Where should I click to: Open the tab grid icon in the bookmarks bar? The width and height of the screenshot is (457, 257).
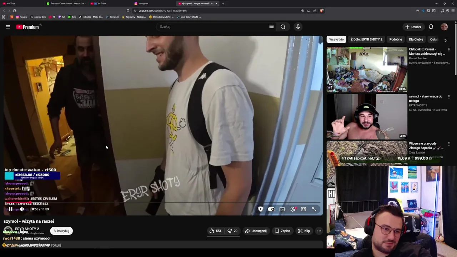4,17
